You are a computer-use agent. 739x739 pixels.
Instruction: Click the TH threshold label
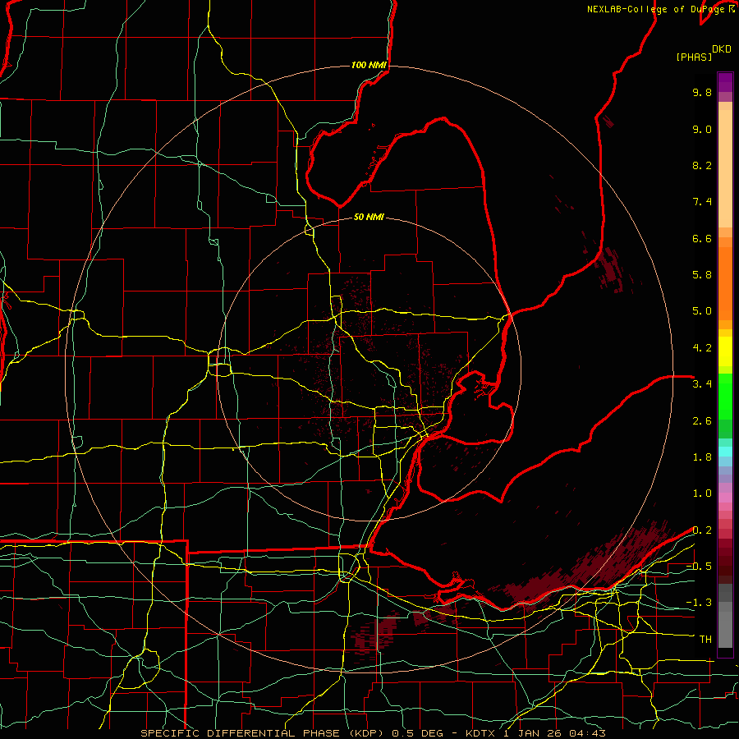[x=705, y=640]
